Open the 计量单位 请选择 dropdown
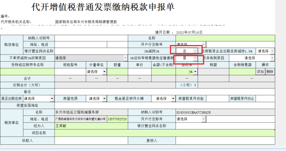Image resolution: width=286 pixels, height=151 pixels. coord(96,72)
